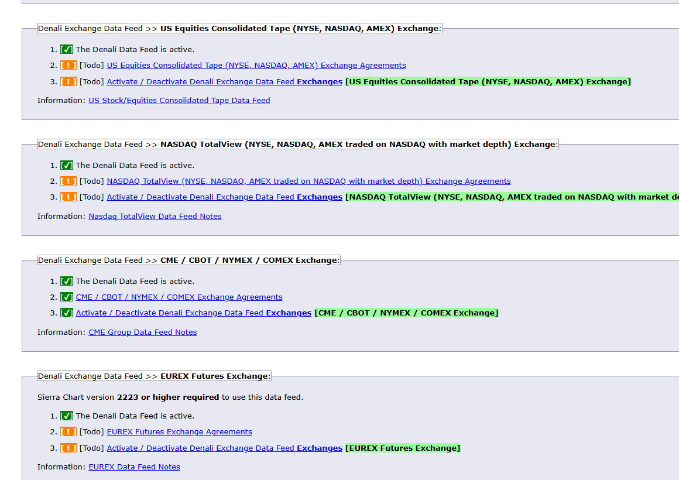The height and width of the screenshot is (480, 679).
Task: Open Activate/Deactivate Exchanges link in EUREX section
Action: pos(225,448)
